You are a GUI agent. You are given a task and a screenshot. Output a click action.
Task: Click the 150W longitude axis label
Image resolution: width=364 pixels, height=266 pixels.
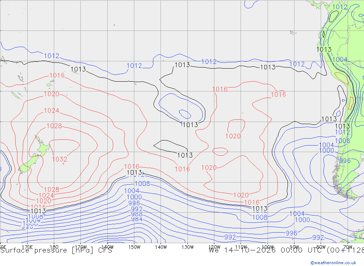pos(134,247)
